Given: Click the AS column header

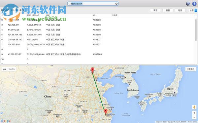Looking at the screenshot, I should tap(94, 15).
